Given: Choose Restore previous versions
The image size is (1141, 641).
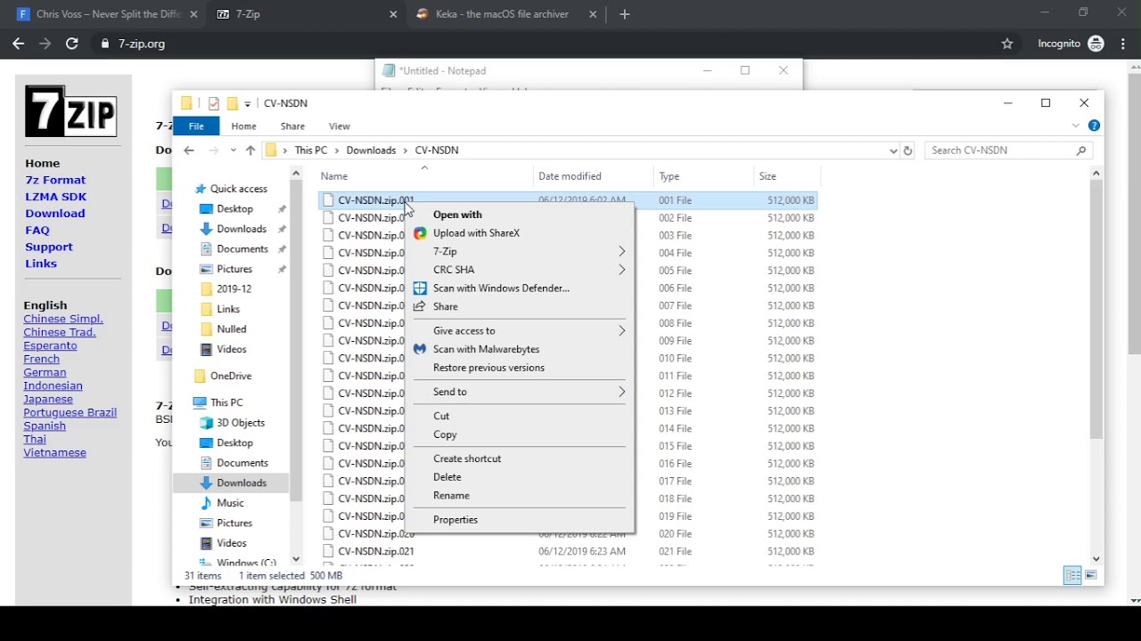Looking at the screenshot, I should coord(488,368).
